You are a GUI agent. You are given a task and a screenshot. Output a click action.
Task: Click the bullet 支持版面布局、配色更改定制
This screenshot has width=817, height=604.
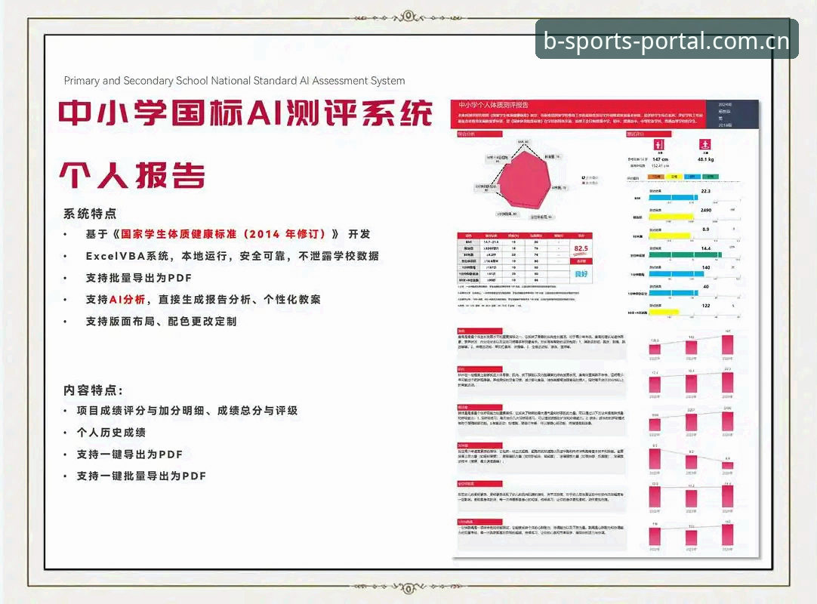coord(162,322)
